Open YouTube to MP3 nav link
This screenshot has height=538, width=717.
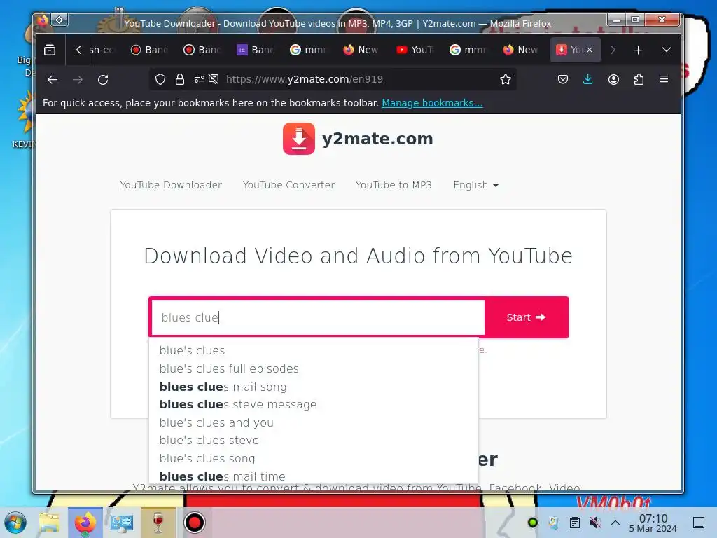[394, 185]
